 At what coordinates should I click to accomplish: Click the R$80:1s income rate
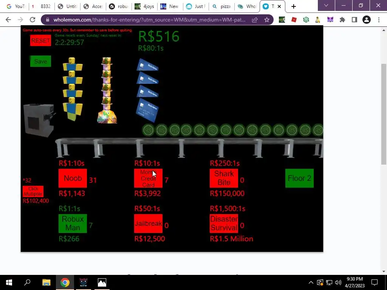151,48
